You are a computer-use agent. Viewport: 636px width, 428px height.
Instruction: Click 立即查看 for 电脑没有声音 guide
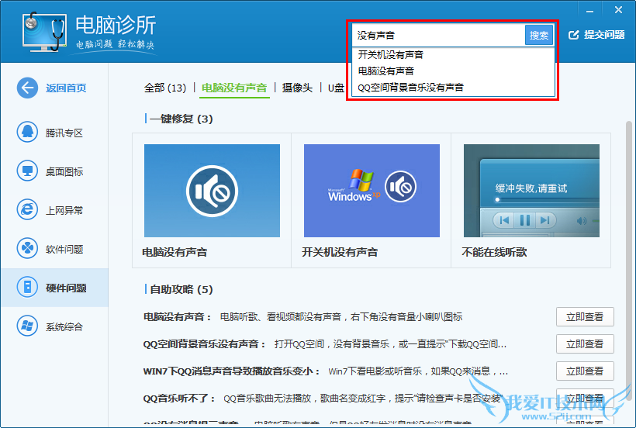pyautogui.click(x=585, y=316)
